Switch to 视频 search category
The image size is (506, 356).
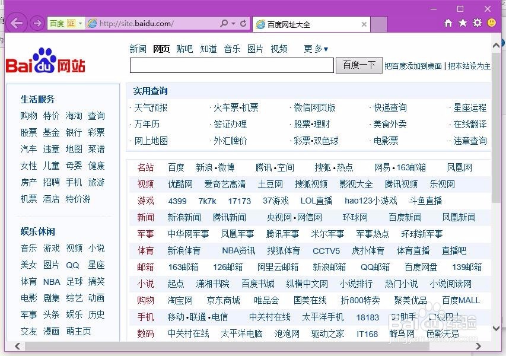pos(279,49)
